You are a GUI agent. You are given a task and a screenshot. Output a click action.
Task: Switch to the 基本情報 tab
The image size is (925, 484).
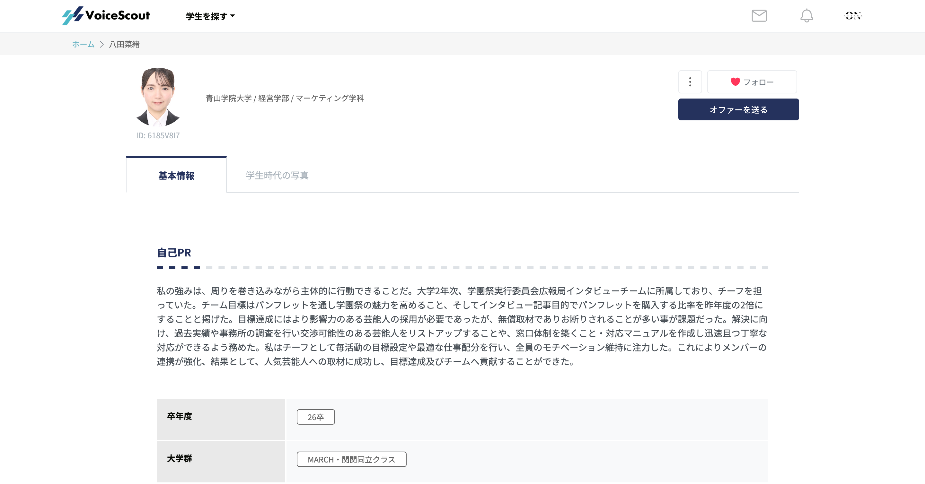(176, 176)
